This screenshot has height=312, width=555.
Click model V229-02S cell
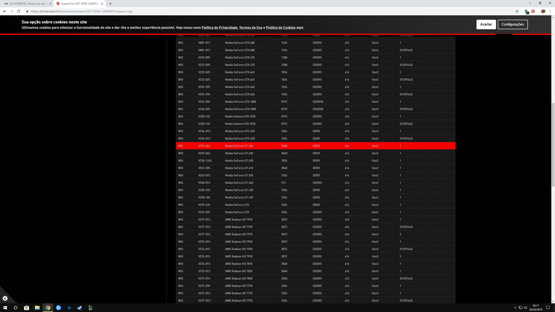204,212
